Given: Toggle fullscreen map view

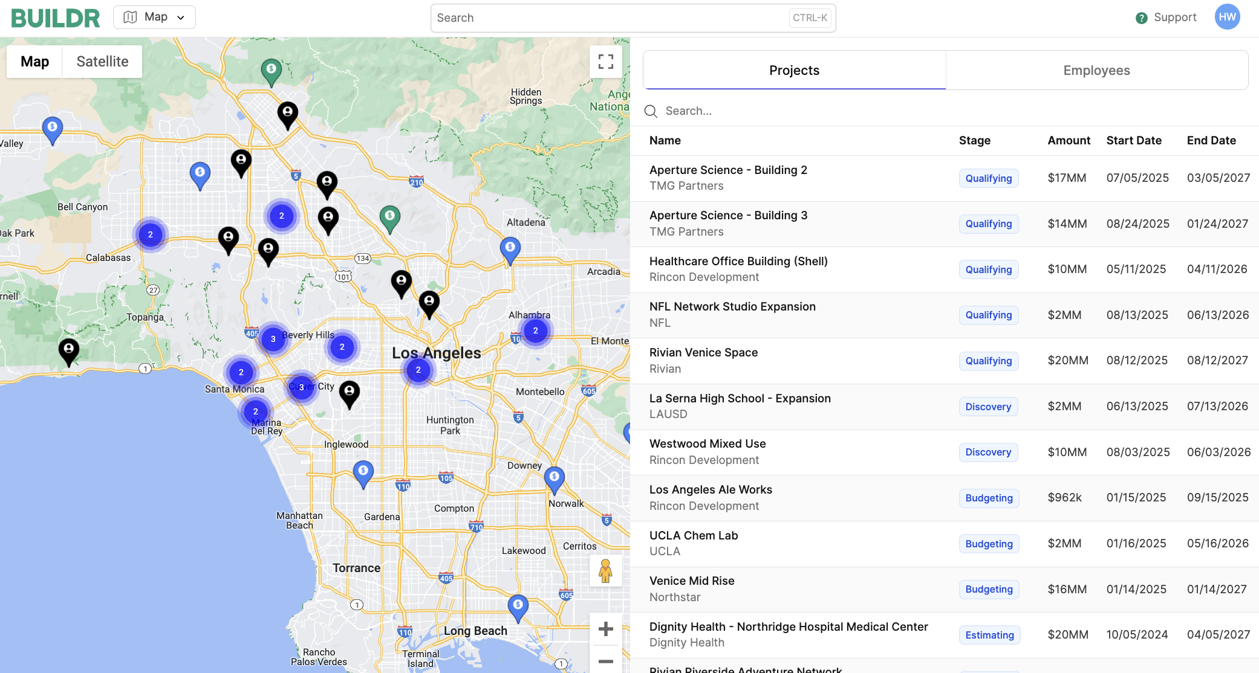Looking at the screenshot, I should tap(605, 62).
